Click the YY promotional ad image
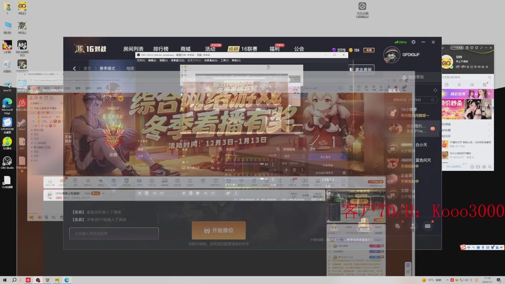This screenshot has height=284, width=505. (x=468, y=109)
